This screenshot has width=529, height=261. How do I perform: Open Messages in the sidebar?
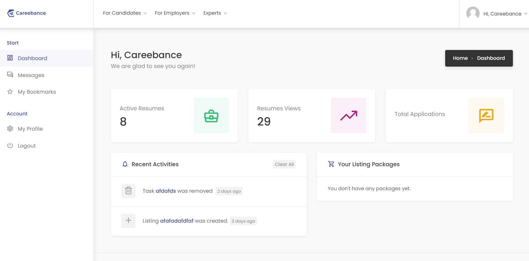[31, 75]
